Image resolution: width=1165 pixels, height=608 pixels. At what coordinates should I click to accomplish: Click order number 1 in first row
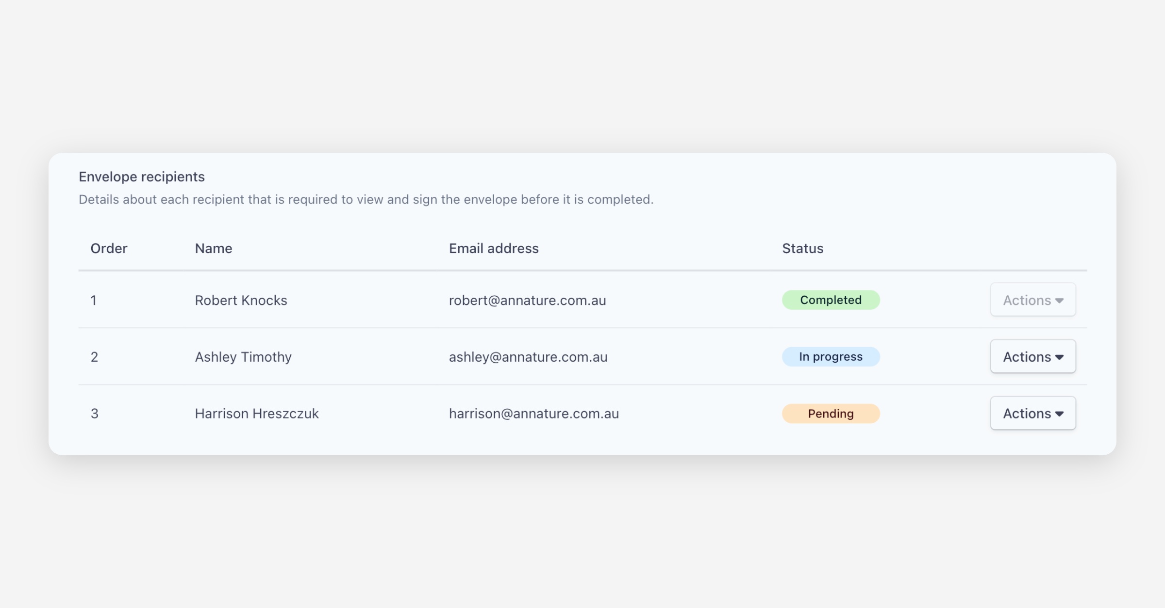click(x=94, y=301)
